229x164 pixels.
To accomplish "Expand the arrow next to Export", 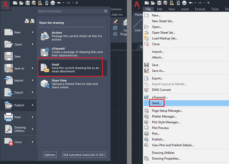I will (x=33, y=92).
